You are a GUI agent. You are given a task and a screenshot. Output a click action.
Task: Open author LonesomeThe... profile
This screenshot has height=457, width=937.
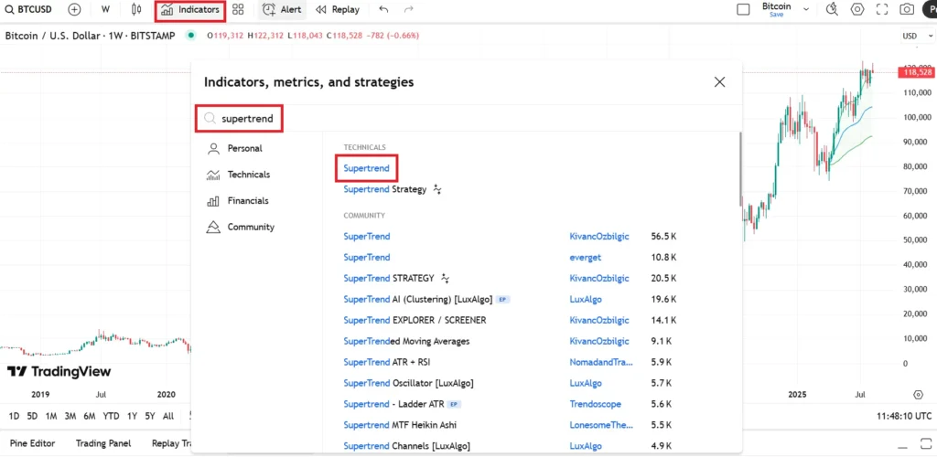(601, 425)
